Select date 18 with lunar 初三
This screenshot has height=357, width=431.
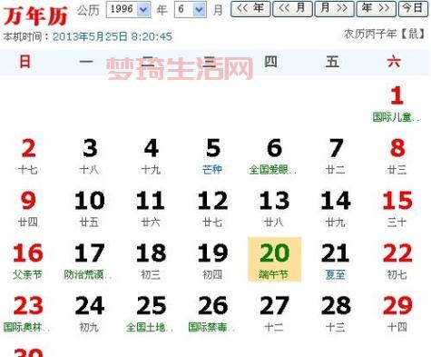pyautogui.click(x=152, y=261)
